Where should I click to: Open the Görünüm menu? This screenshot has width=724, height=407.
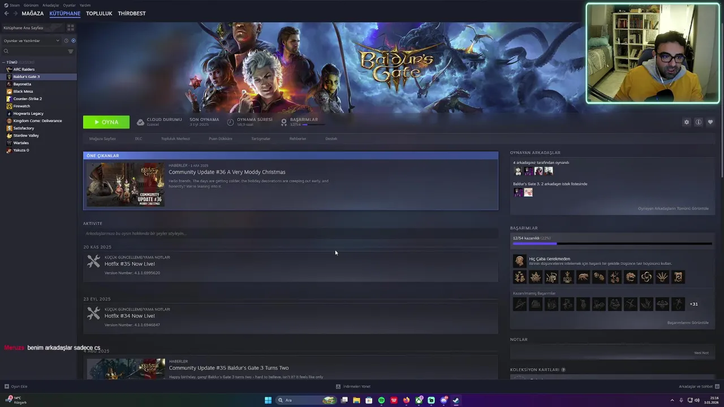click(x=31, y=5)
